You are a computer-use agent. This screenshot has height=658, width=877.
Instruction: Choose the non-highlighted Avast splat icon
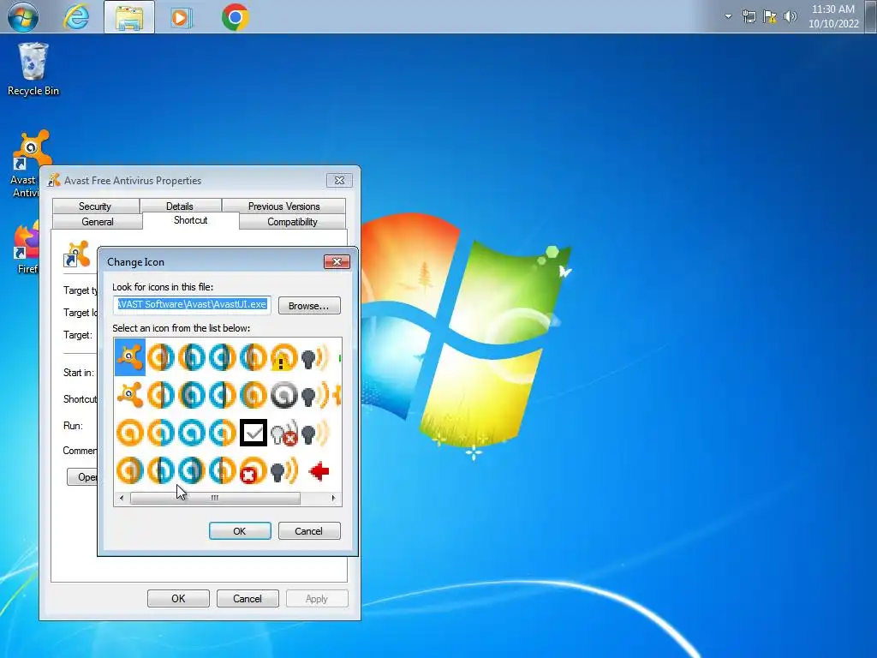pyautogui.click(x=130, y=394)
